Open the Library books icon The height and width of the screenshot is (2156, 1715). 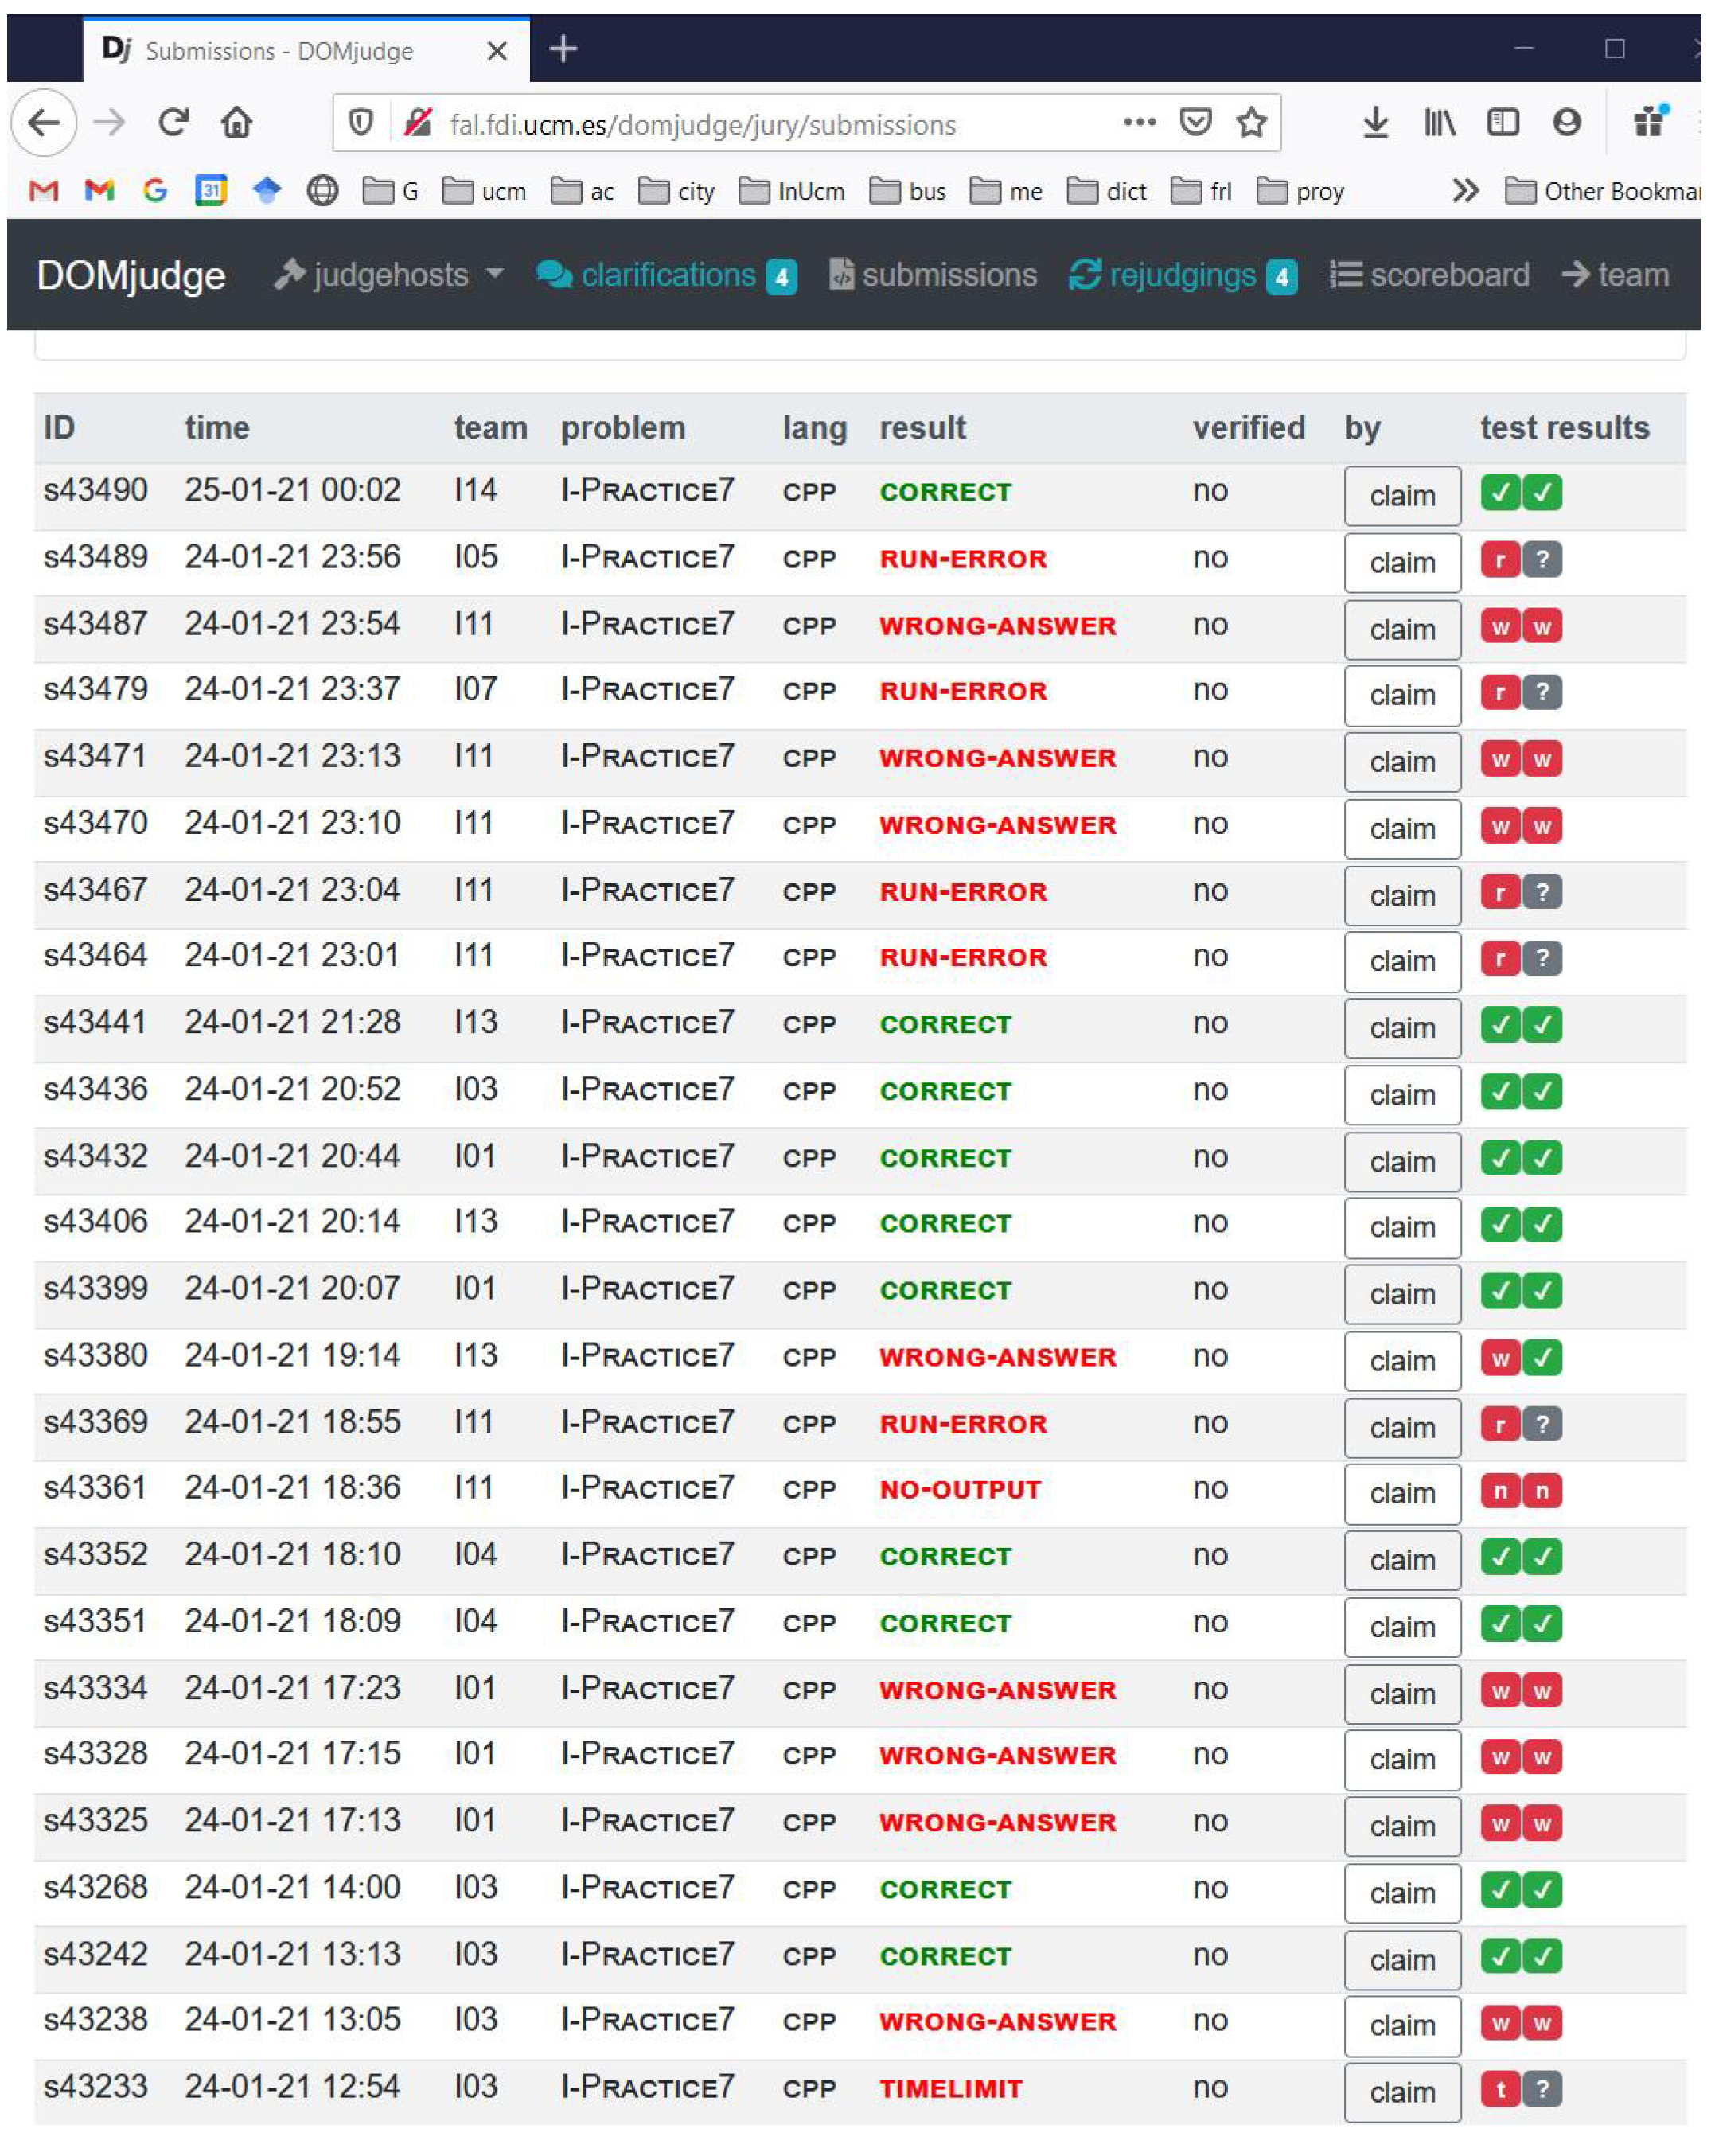click(x=1439, y=123)
